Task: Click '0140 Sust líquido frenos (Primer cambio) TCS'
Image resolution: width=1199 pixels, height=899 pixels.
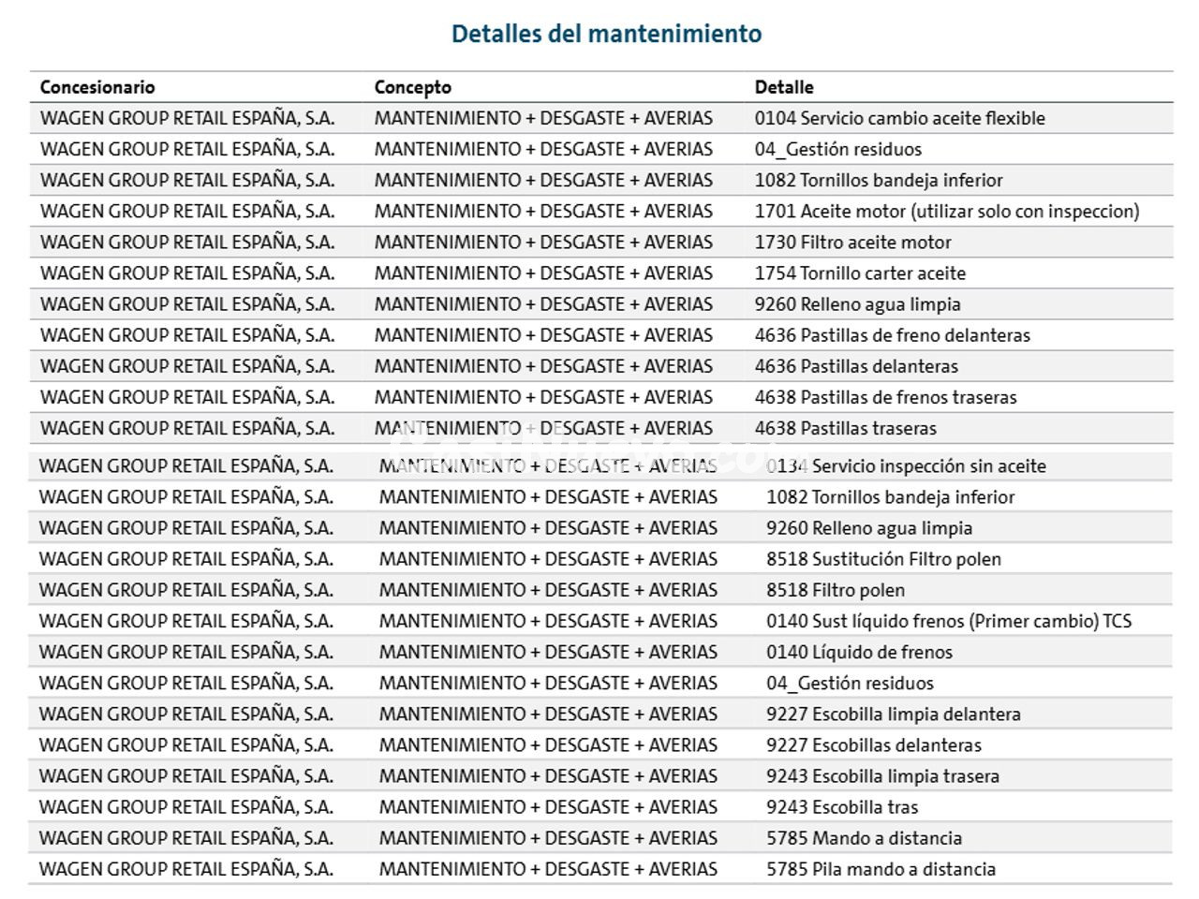Action: click(948, 621)
